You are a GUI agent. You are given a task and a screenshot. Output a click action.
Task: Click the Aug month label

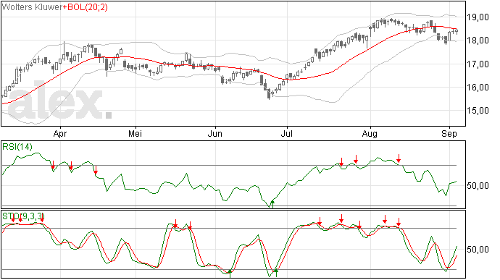[370, 134]
